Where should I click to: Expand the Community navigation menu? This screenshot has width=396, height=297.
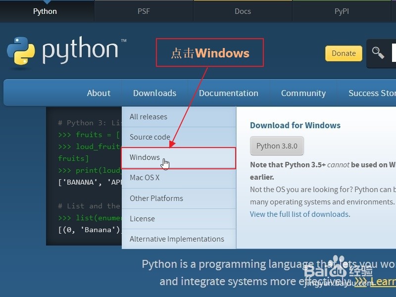click(x=303, y=93)
